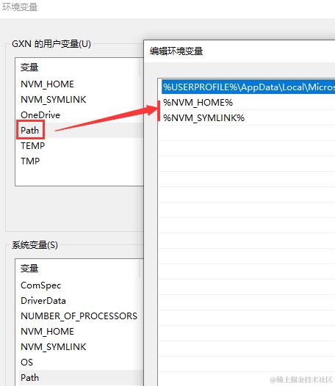Select NUMBER_OF_PROCESSORS system variable
This screenshot has width=335, height=386.
click(x=79, y=316)
